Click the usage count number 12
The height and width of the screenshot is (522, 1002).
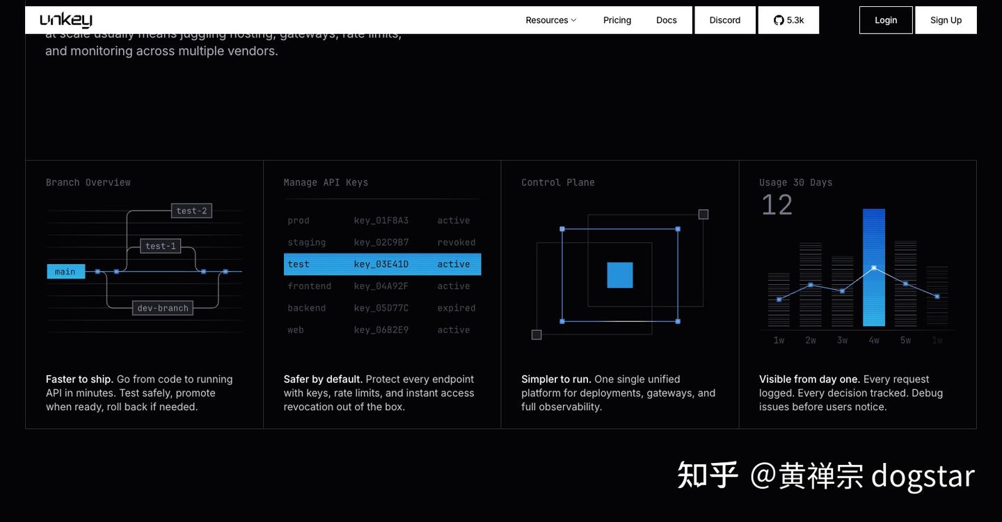[x=777, y=205]
